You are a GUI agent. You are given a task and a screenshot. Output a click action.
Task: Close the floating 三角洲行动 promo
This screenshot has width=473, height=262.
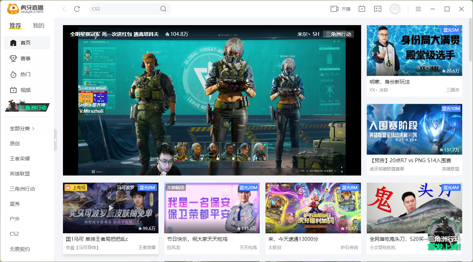459,218
